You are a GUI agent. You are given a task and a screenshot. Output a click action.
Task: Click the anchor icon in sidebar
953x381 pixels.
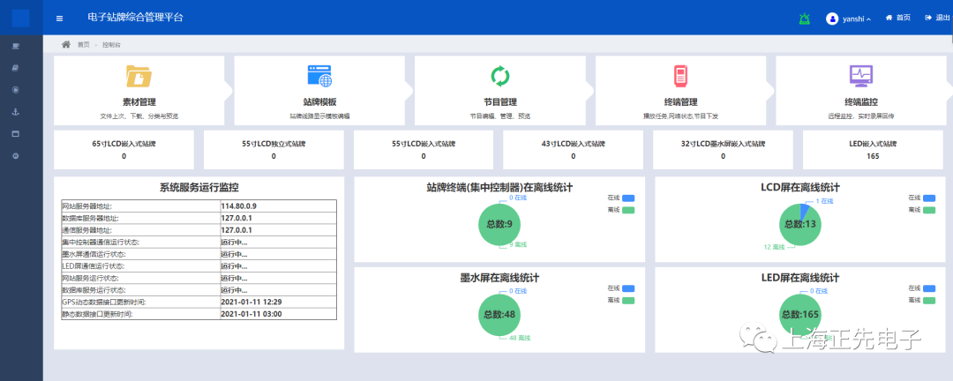[16, 112]
